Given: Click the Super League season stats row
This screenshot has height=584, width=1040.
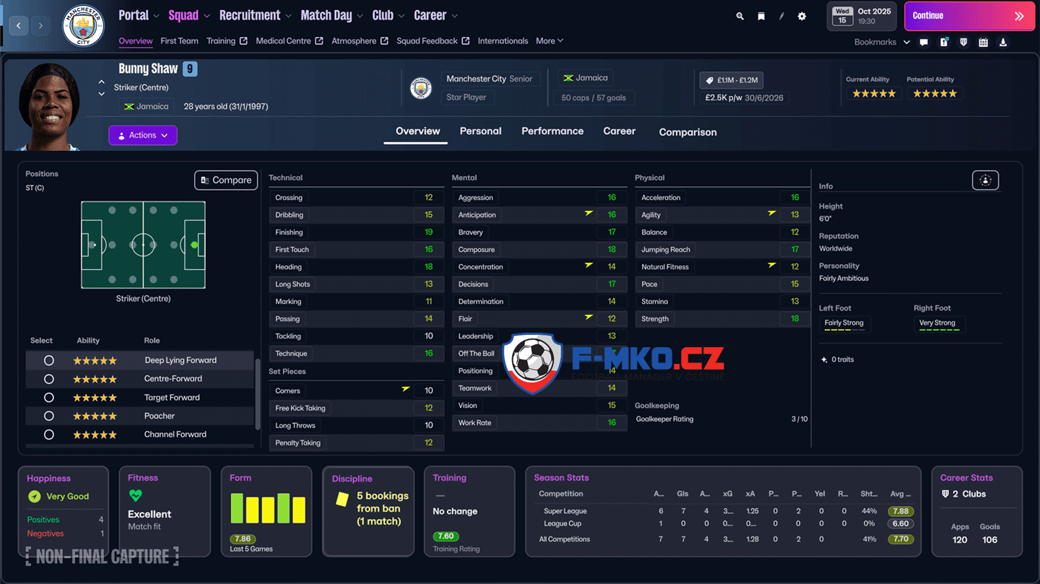Looking at the screenshot, I should (724, 511).
